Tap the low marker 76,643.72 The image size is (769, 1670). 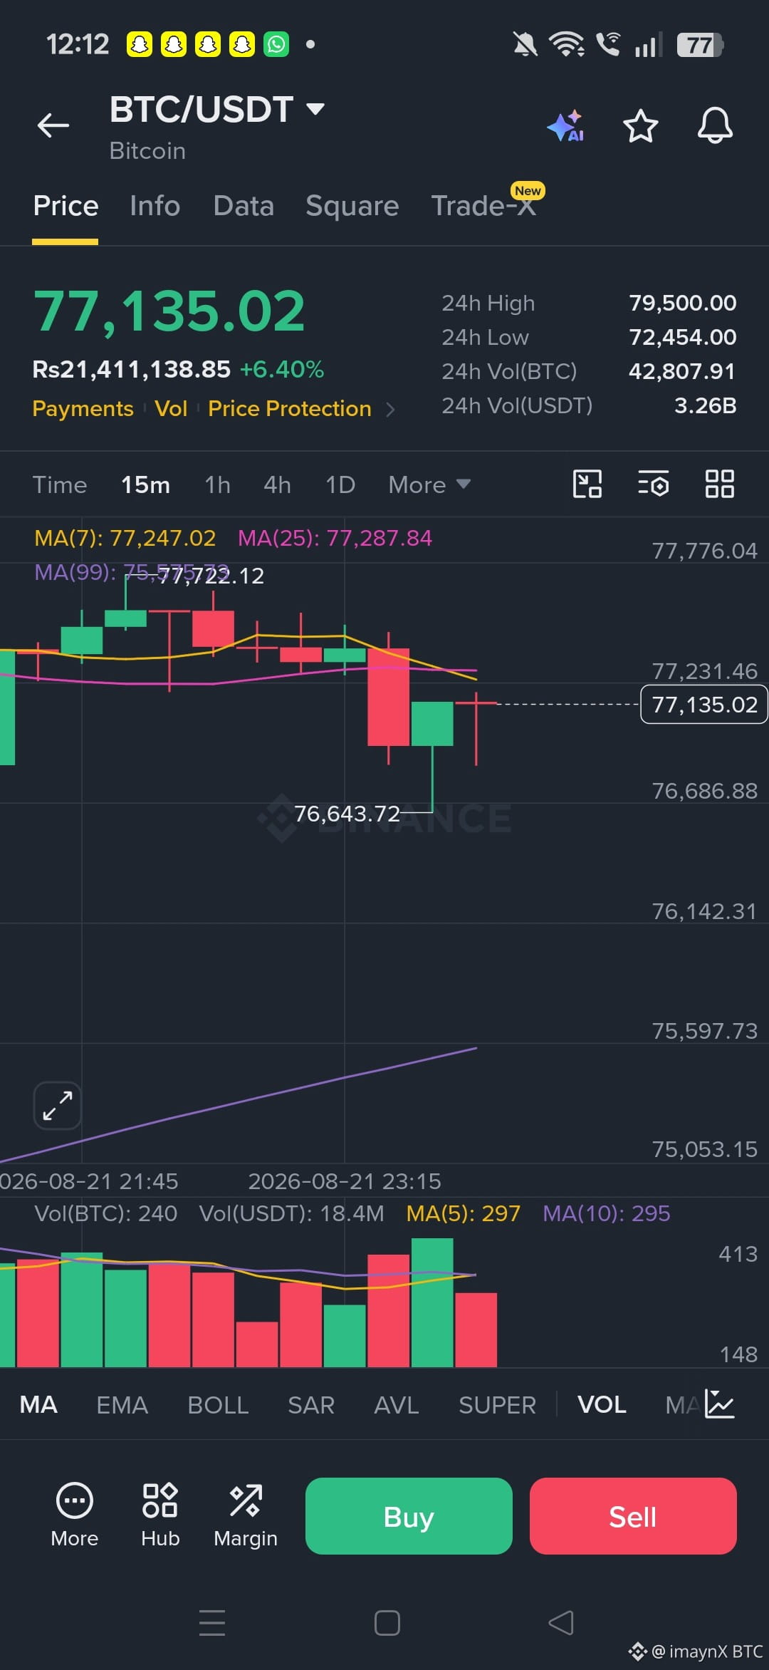[347, 814]
